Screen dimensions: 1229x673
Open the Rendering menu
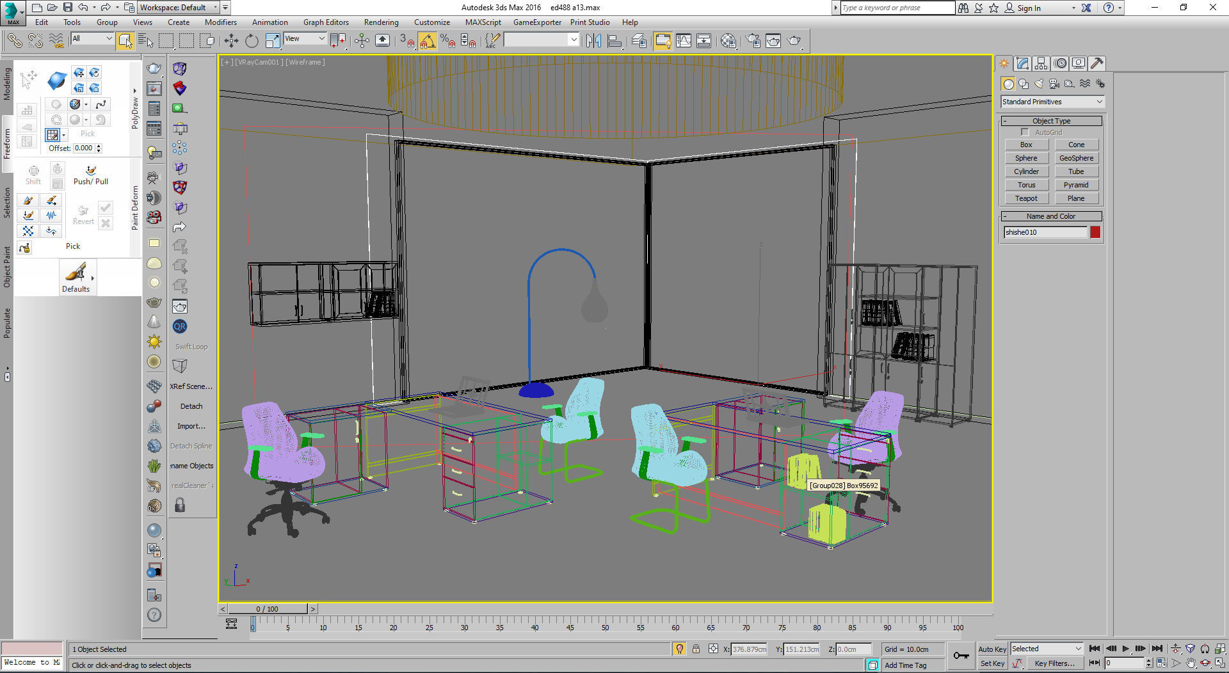(x=381, y=22)
